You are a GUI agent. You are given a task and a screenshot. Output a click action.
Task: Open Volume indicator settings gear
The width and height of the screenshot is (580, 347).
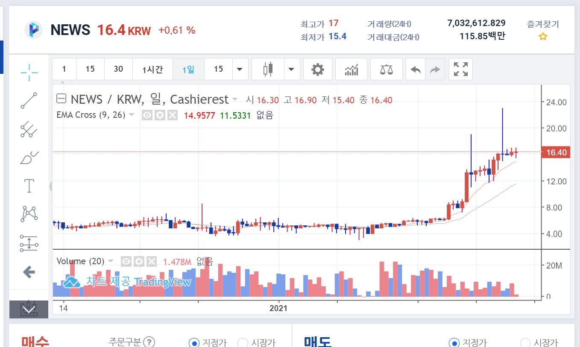[x=139, y=261]
